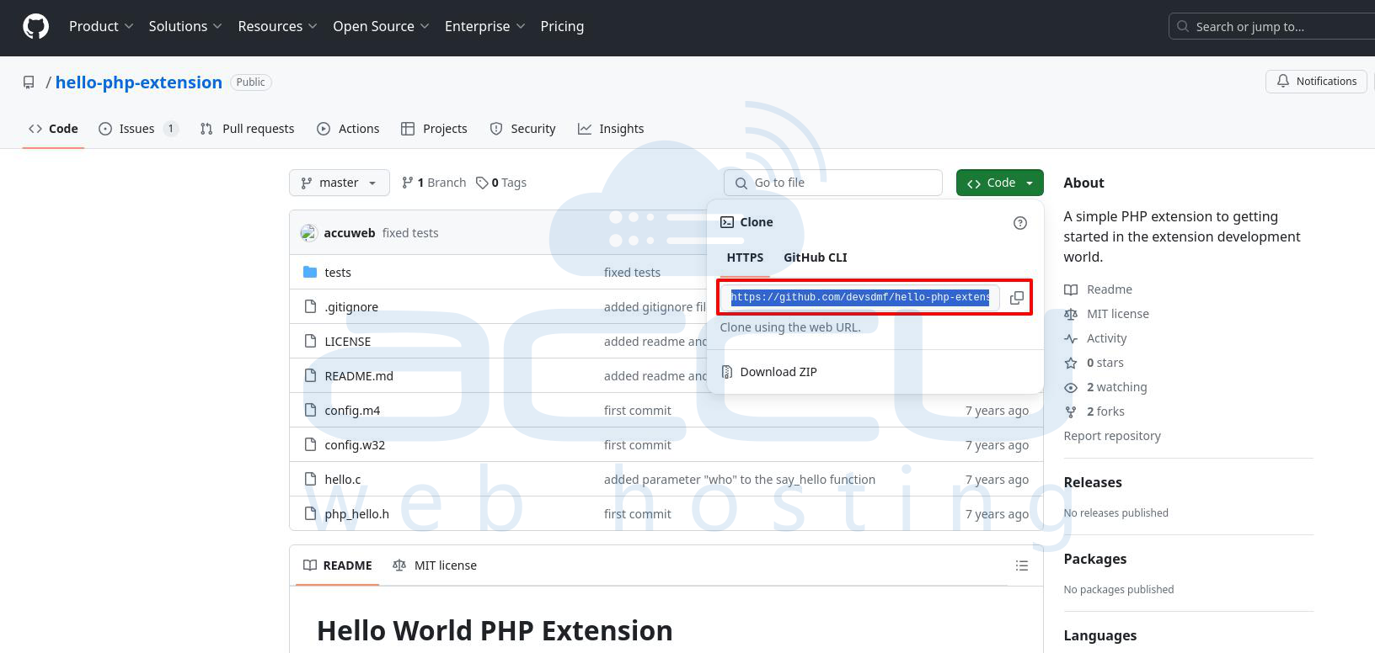Open the GitHub home logo

(35, 27)
